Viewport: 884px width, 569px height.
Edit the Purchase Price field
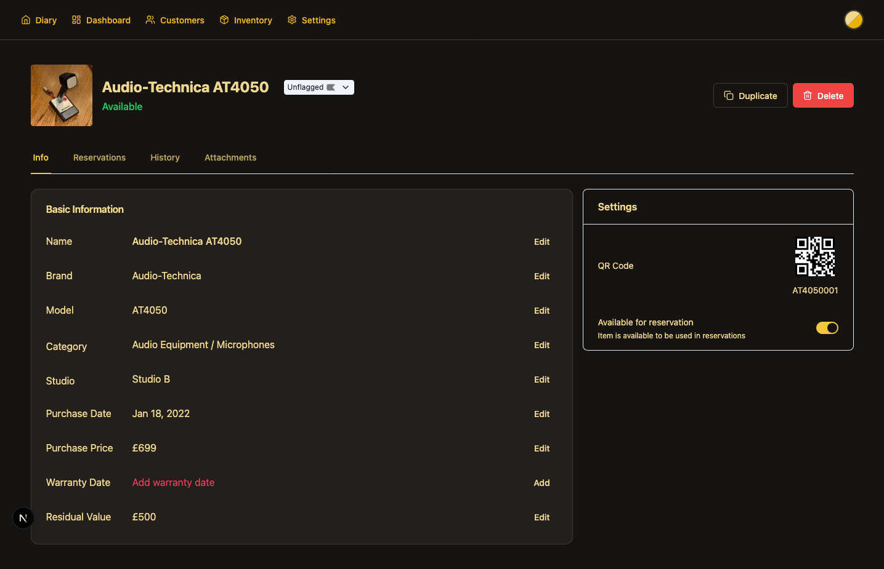coord(541,448)
